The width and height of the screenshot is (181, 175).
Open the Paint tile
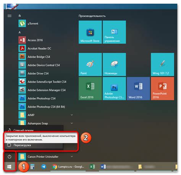coord(90,65)
